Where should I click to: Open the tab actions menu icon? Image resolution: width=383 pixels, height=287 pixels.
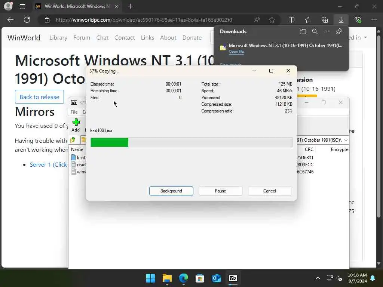point(22,6)
